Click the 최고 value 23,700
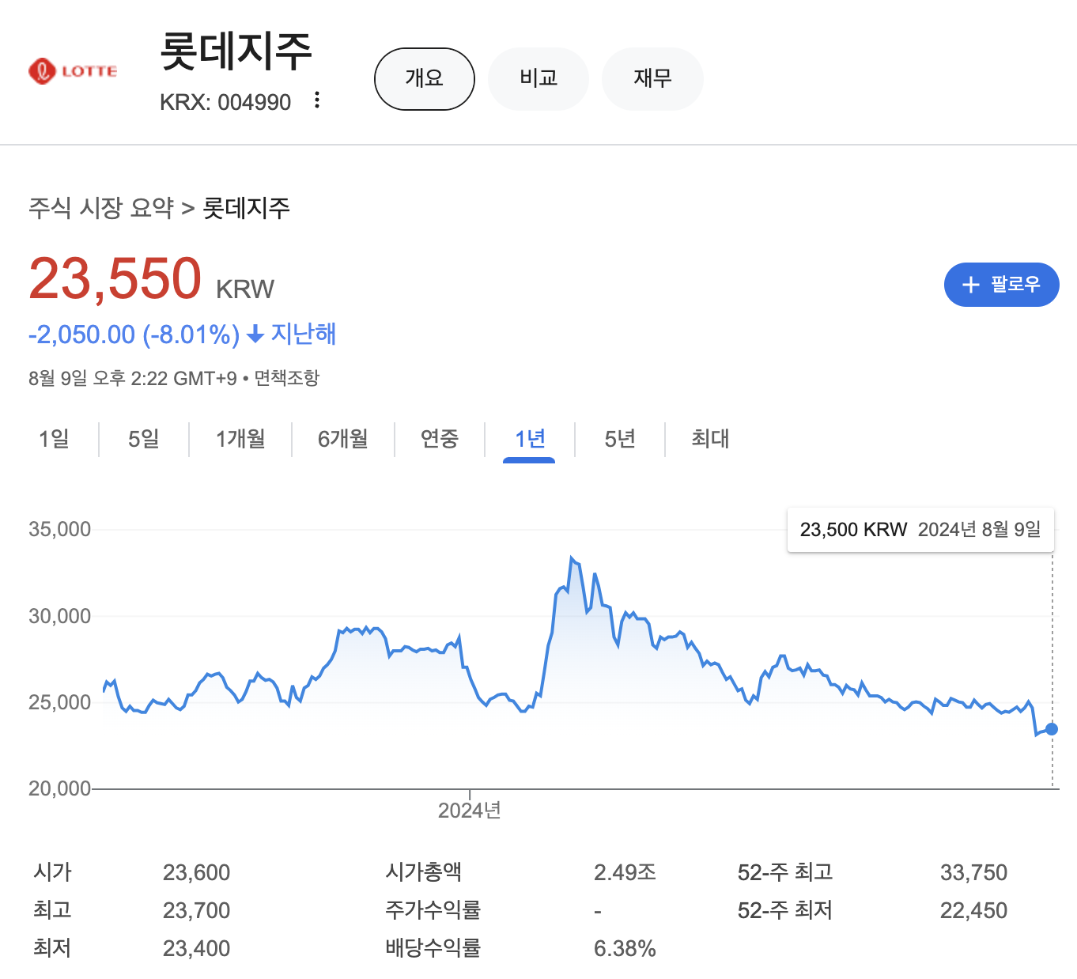The width and height of the screenshot is (1077, 979). click(196, 910)
